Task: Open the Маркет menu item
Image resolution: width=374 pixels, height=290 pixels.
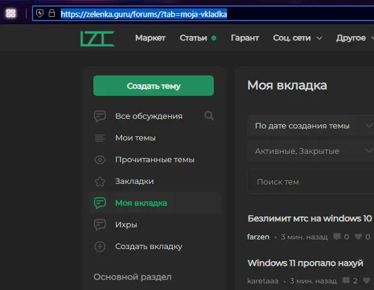Action: [x=150, y=38]
